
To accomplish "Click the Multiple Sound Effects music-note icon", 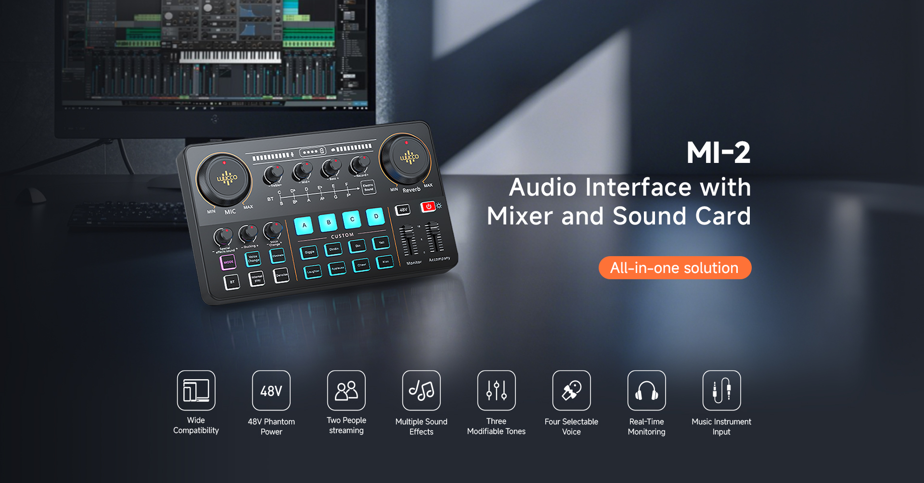I will [x=421, y=390].
